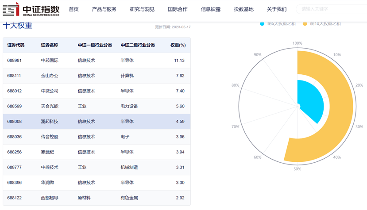Click weight value 7.82
The height and width of the screenshot is (210, 367).
point(180,76)
